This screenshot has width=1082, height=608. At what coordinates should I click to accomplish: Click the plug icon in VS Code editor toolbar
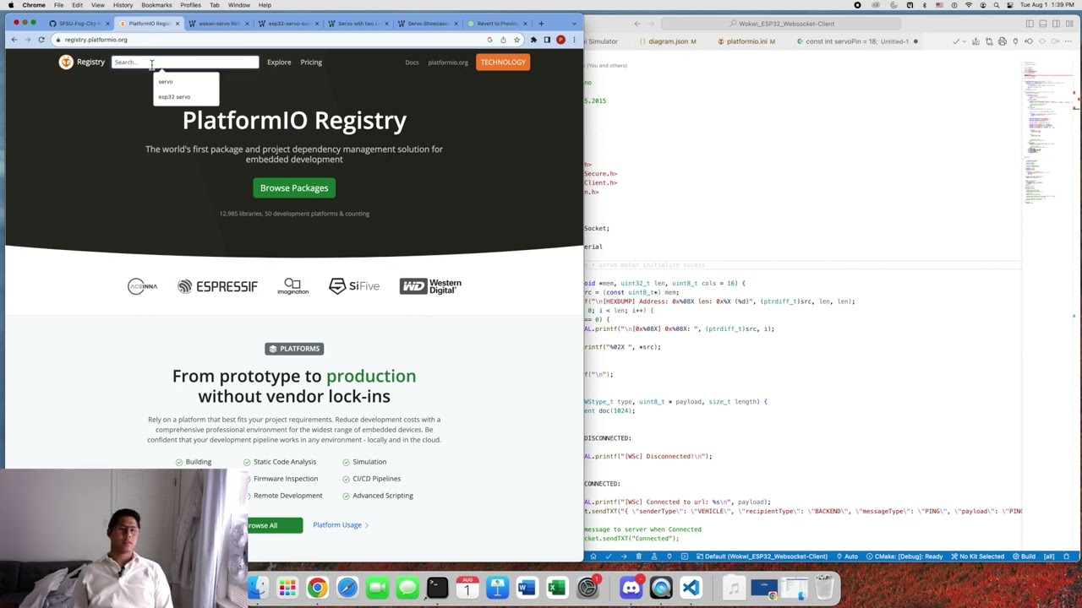[x=1015, y=41]
